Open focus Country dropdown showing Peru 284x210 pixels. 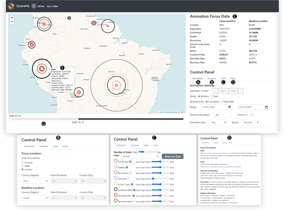point(35,181)
